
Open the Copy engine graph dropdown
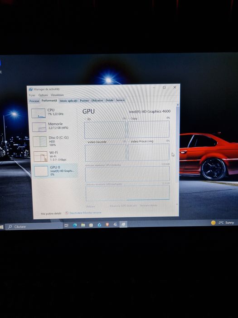[133, 119]
